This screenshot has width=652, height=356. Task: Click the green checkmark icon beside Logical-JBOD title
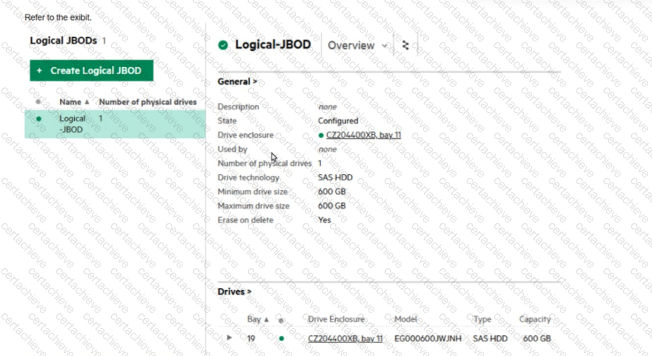223,44
